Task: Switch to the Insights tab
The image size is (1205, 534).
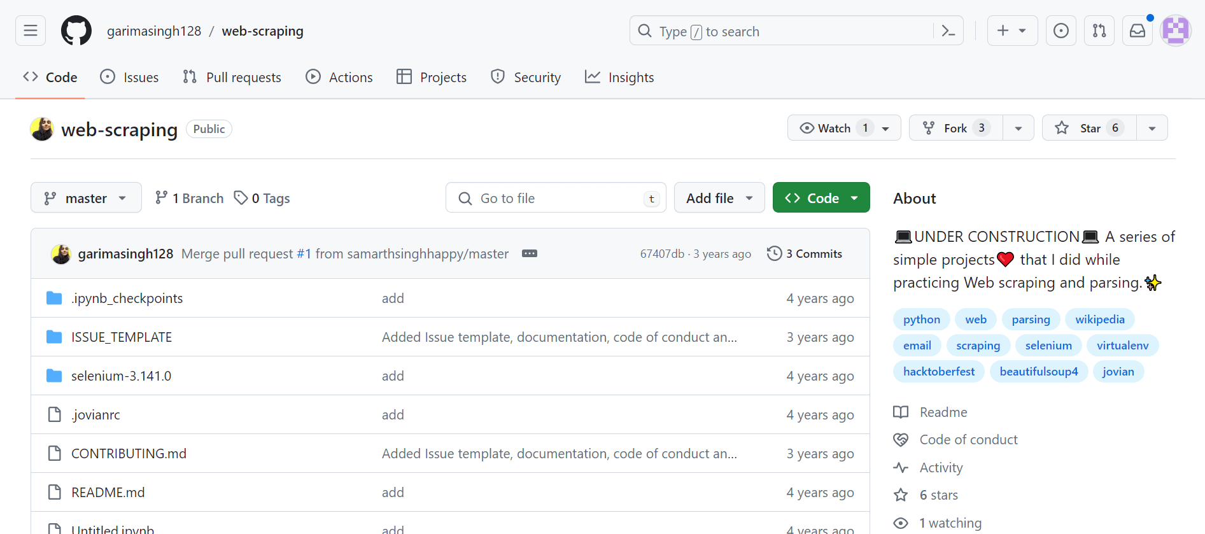Action: [619, 77]
